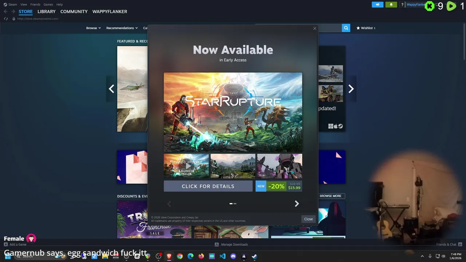Open Google Chrome from taskbar
The image size is (466, 262).
pyautogui.click(x=180, y=256)
